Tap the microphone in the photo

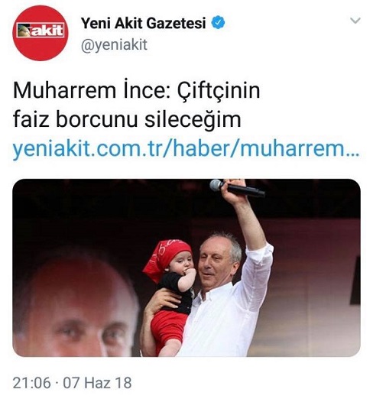point(237,188)
